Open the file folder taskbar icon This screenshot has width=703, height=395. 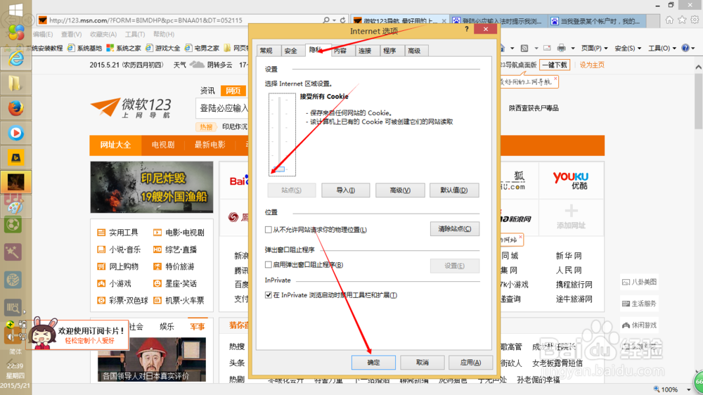(x=15, y=84)
